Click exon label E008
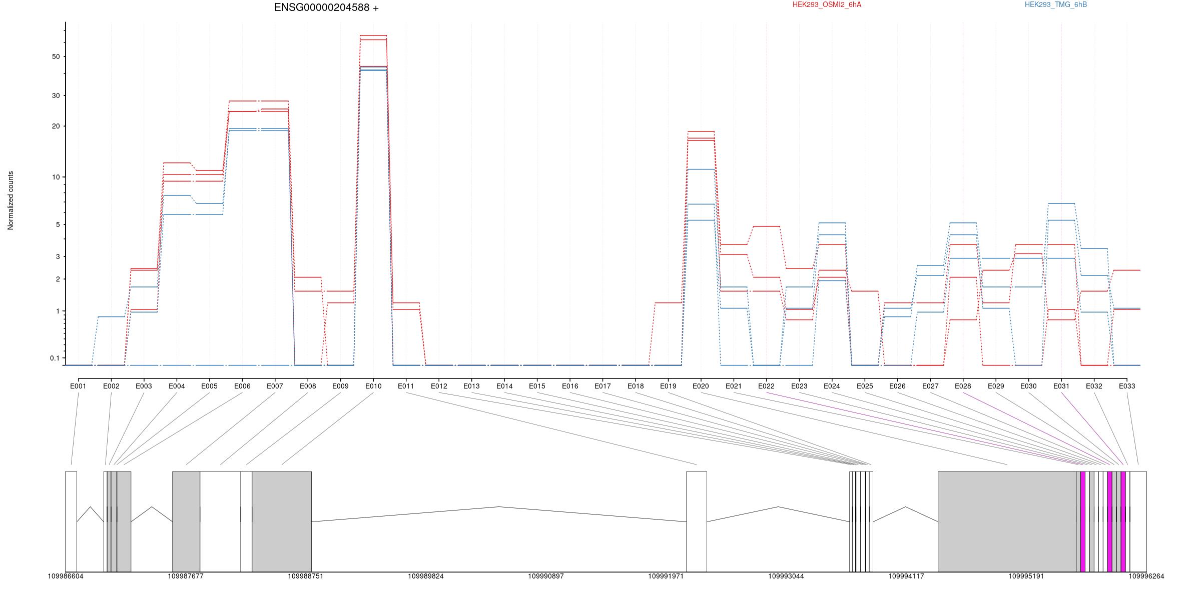Image resolution: width=1201 pixels, height=600 pixels. point(308,386)
